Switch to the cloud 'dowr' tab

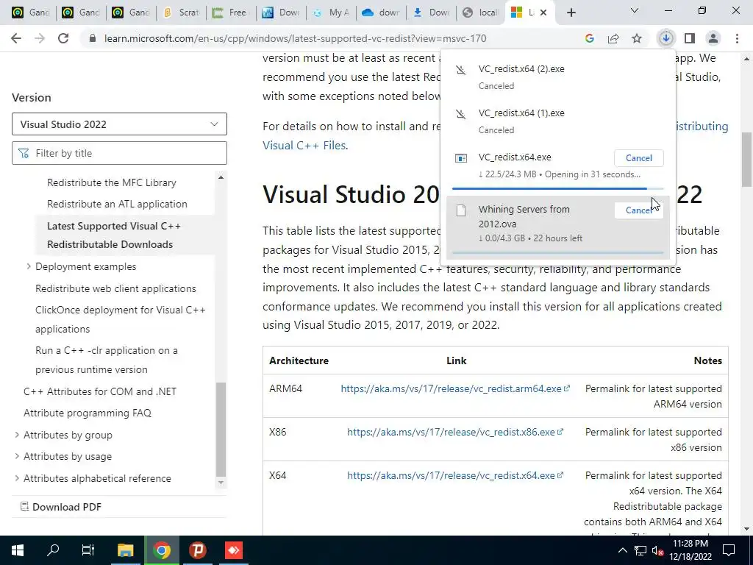[382, 13]
